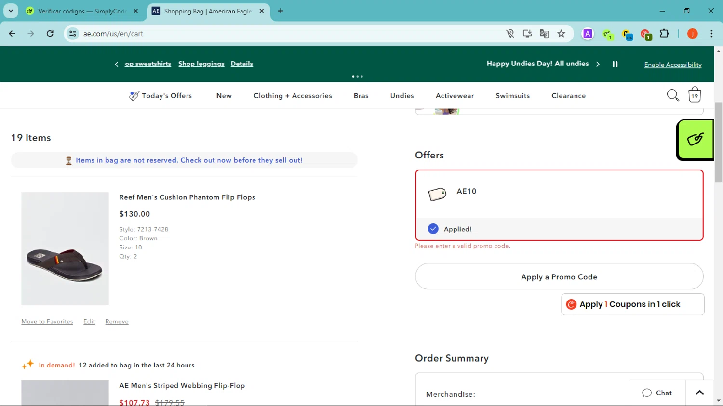Expand the order summary chevron up
Image resolution: width=723 pixels, height=406 pixels.
(699, 393)
